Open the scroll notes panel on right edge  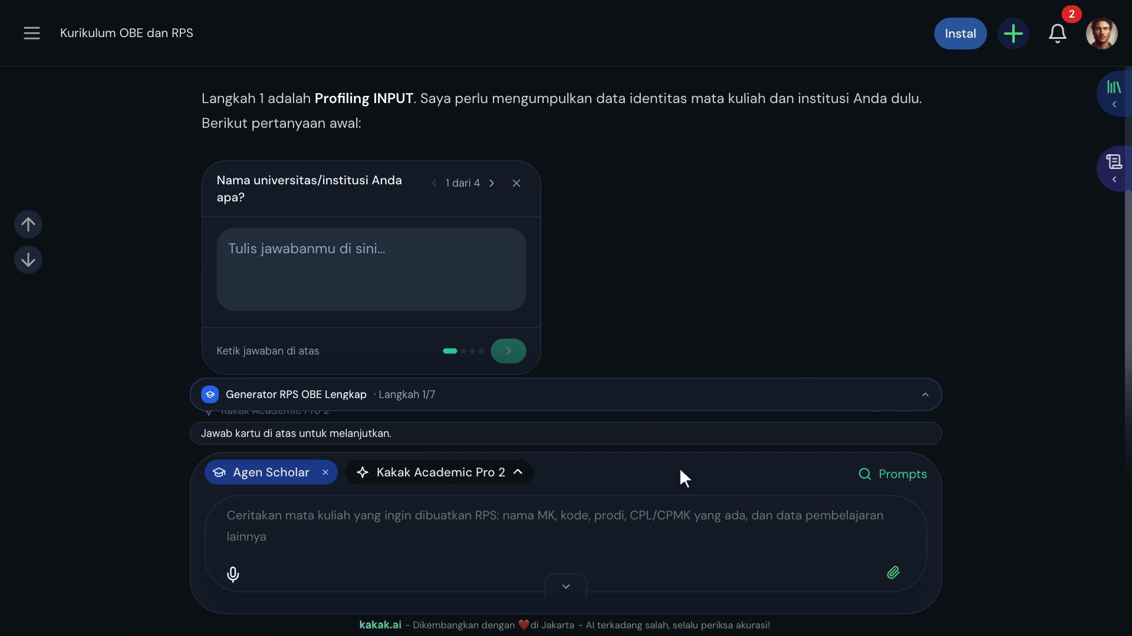[1114, 168]
